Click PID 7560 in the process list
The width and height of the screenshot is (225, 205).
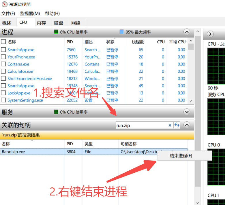[x=71, y=50]
